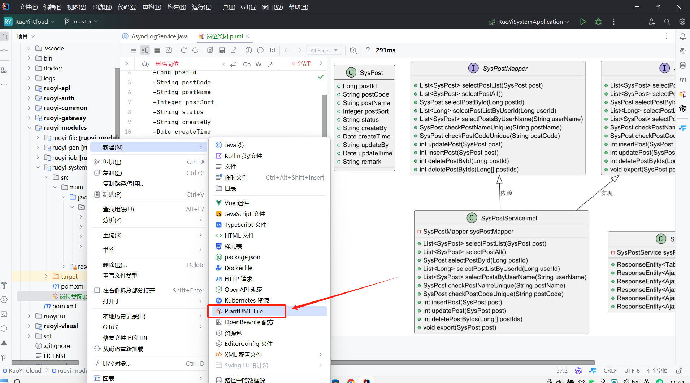Screen dimensions: 690x383
Task: Open 新建 submenu
Action: tap(148, 147)
